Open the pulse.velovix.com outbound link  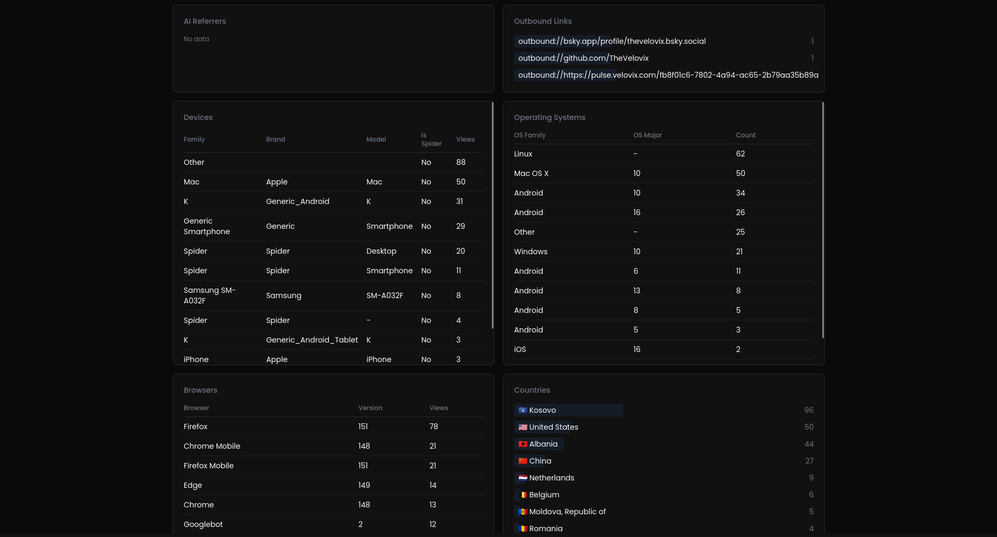tap(663, 75)
